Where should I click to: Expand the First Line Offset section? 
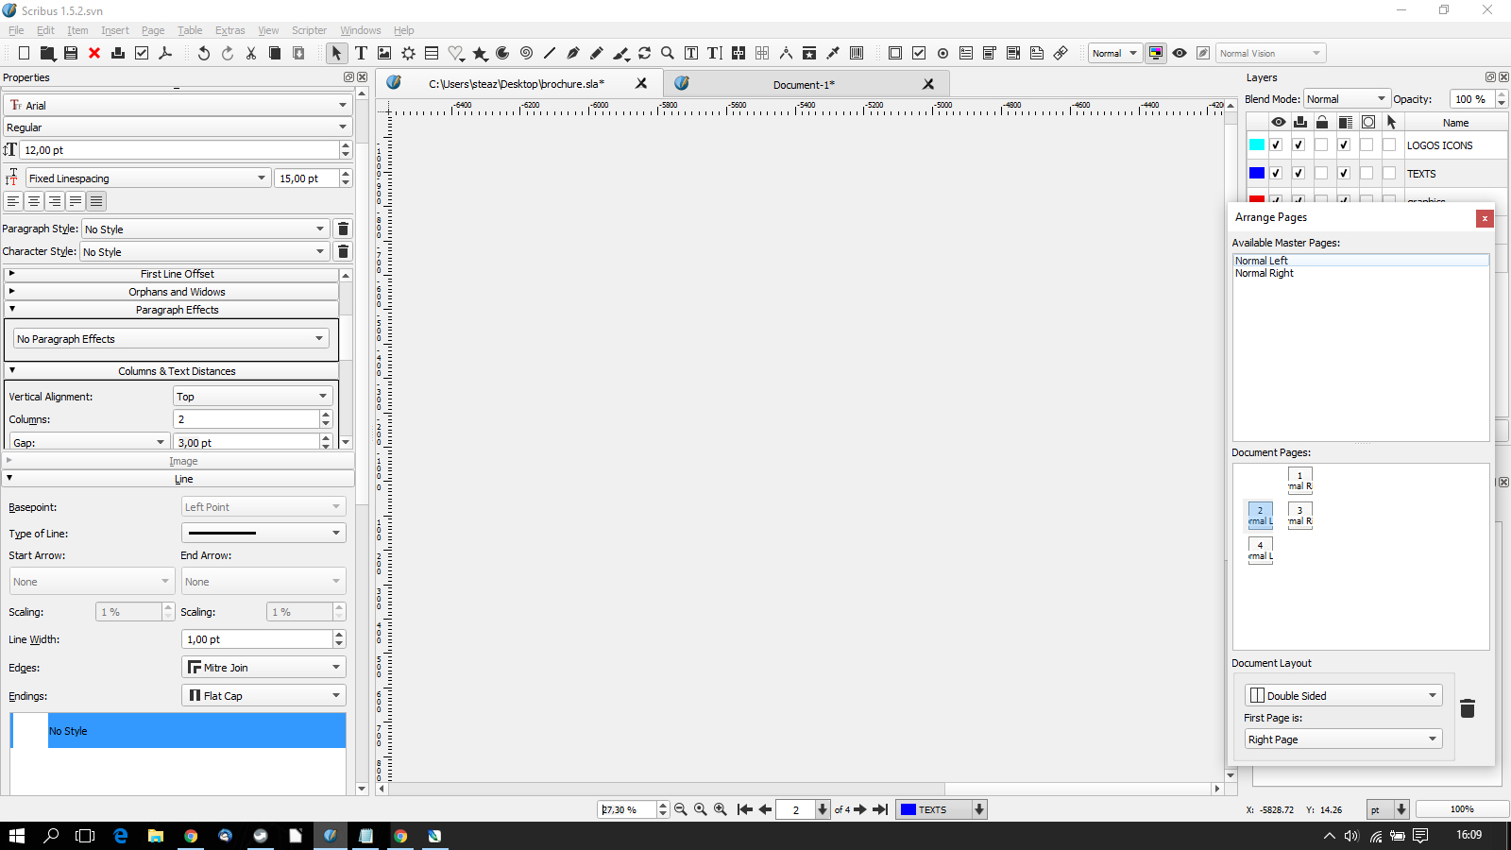click(177, 274)
